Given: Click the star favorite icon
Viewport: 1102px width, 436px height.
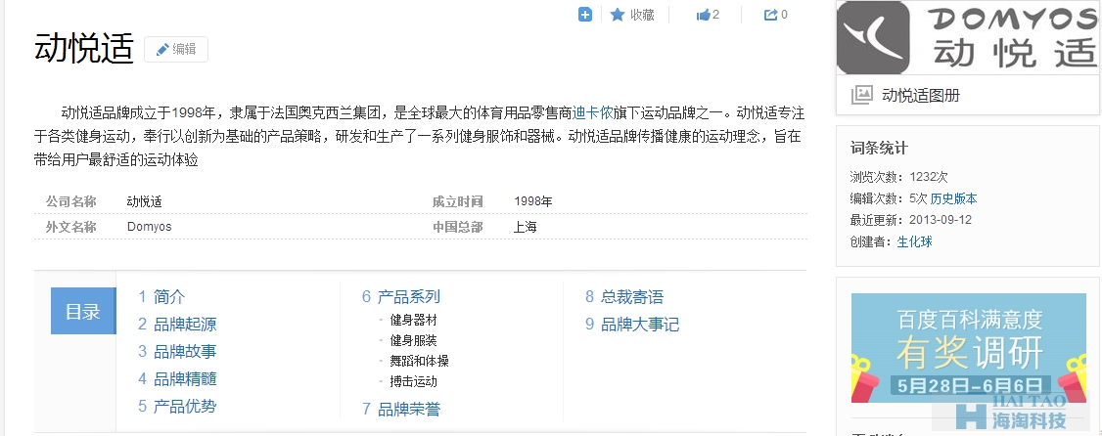Looking at the screenshot, I should tap(618, 14).
